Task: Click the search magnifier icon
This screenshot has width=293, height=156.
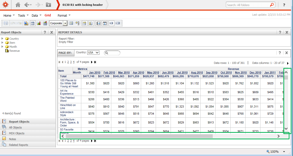Action: 272,5
